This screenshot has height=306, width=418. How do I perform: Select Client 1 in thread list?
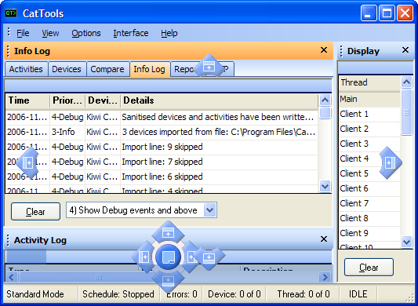[x=369, y=115]
